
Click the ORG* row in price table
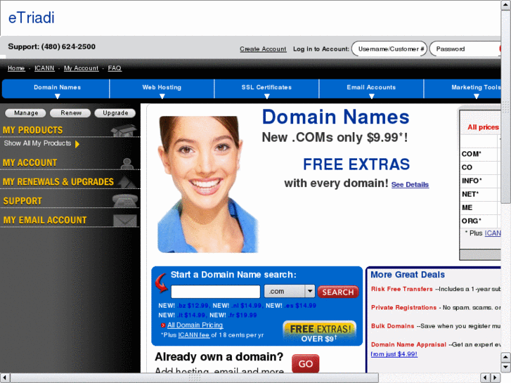pyautogui.click(x=480, y=221)
